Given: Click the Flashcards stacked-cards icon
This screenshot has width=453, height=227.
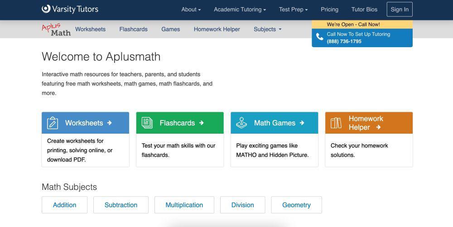Looking at the screenshot, I should pyautogui.click(x=147, y=123).
